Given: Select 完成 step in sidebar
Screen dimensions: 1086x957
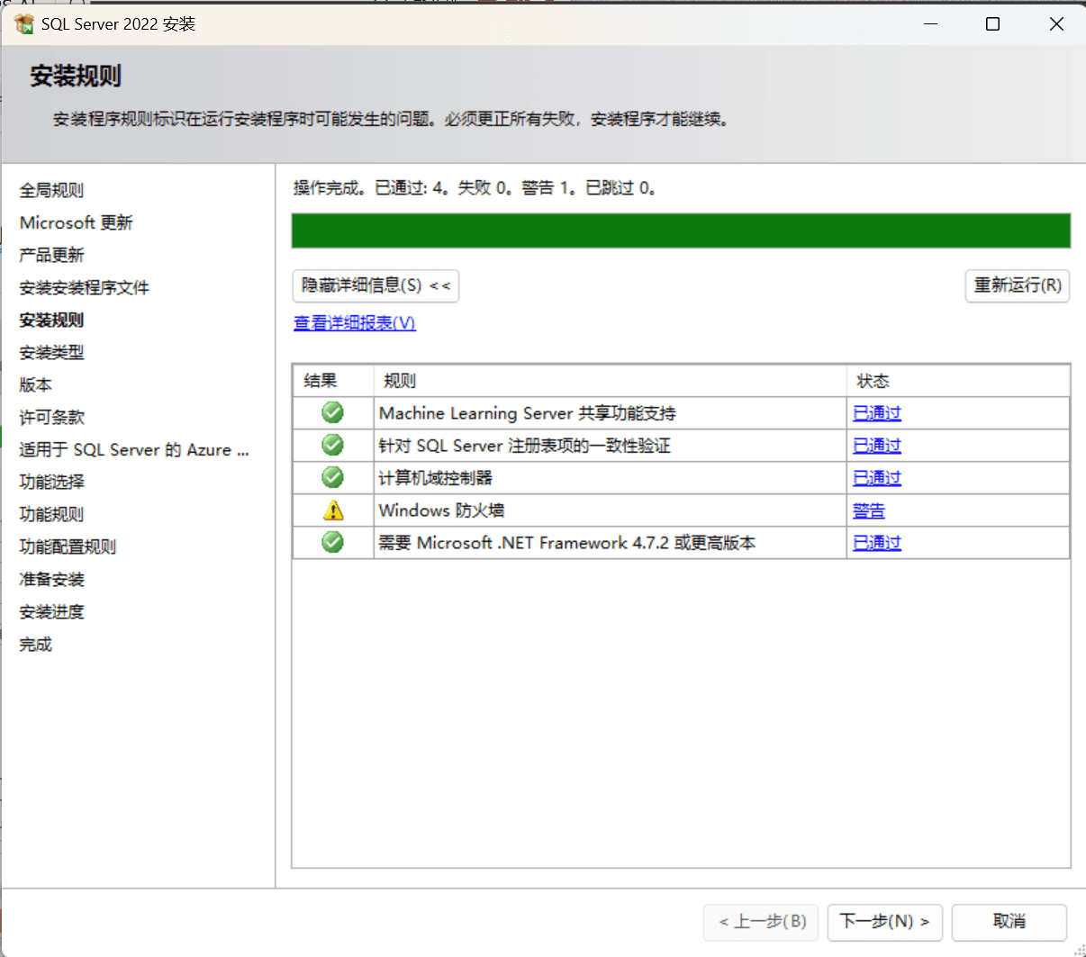Looking at the screenshot, I should click(36, 644).
